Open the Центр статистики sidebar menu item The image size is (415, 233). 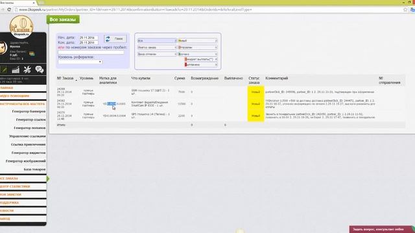click(23, 186)
